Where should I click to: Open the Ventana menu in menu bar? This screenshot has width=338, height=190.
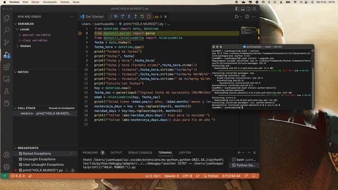[64, 2]
